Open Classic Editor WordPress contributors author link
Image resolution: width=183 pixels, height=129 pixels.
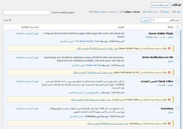click(x=93, y=93)
